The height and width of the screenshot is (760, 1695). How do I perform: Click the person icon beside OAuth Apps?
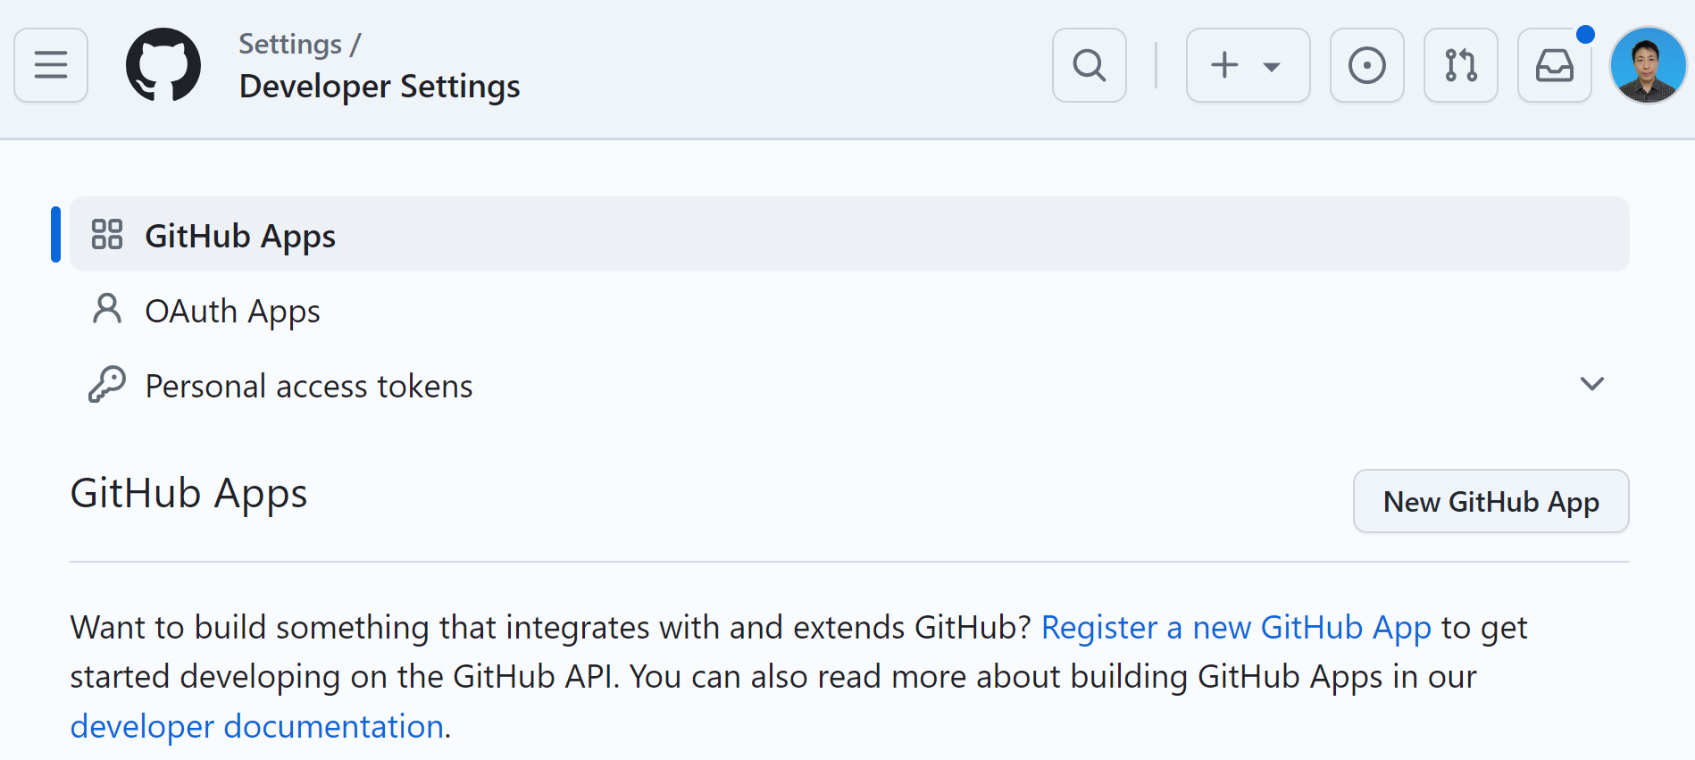pyautogui.click(x=107, y=310)
